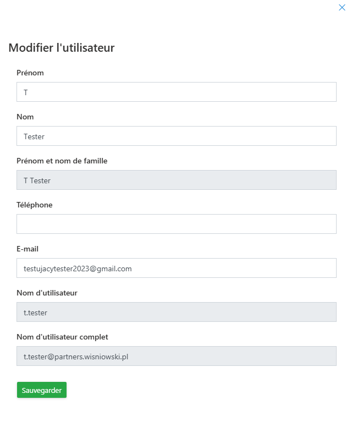Click the 'Tester' surname text
This screenshot has width=352, height=427.
pyautogui.click(x=34, y=136)
